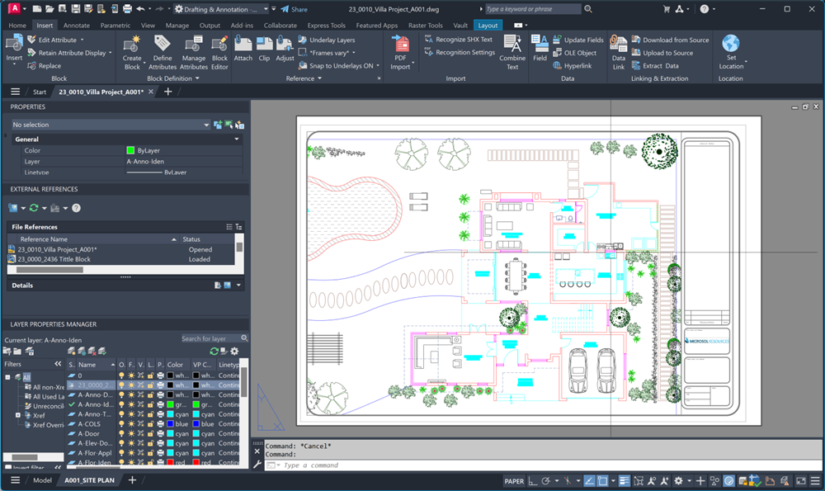825x491 pixels.
Task: Click the green ByLayer color swatch
Action: pyautogui.click(x=130, y=151)
